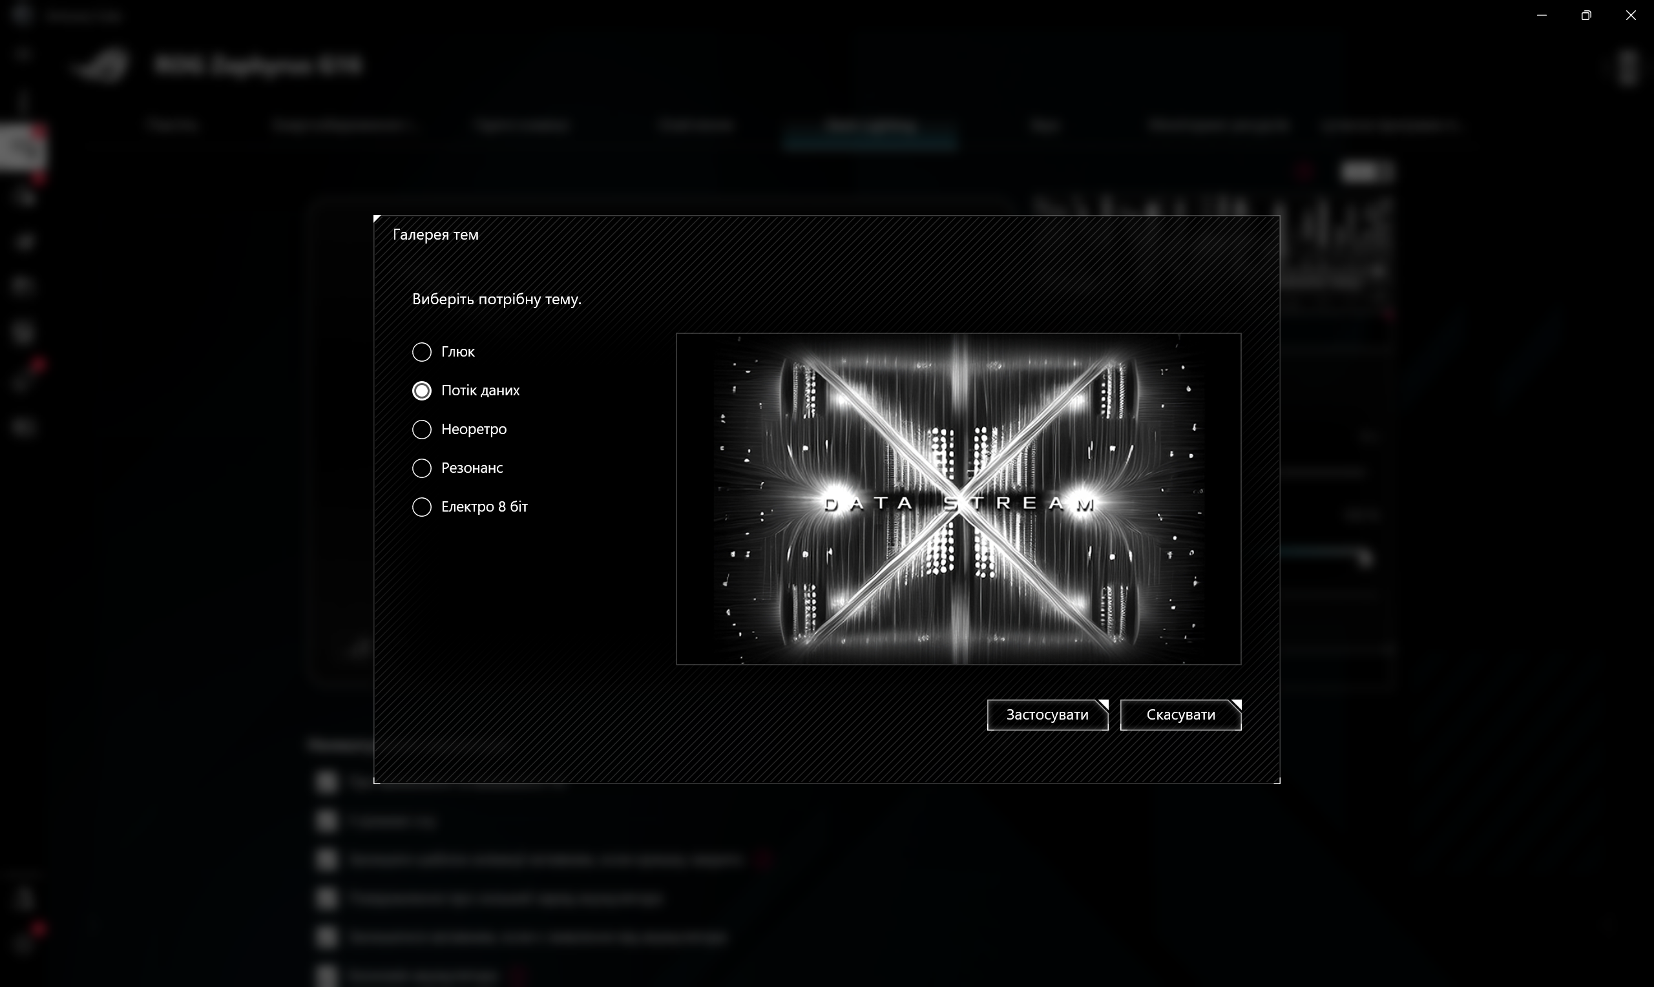
Task: Enable the Електро 8 біт radio button
Action: coord(422,507)
